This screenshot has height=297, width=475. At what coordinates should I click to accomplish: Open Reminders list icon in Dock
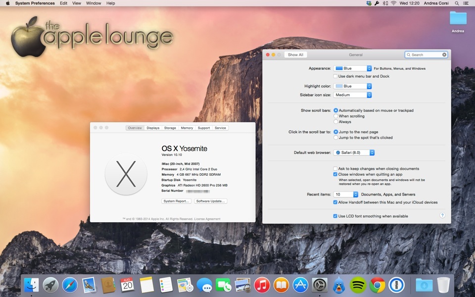click(x=166, y=285)
